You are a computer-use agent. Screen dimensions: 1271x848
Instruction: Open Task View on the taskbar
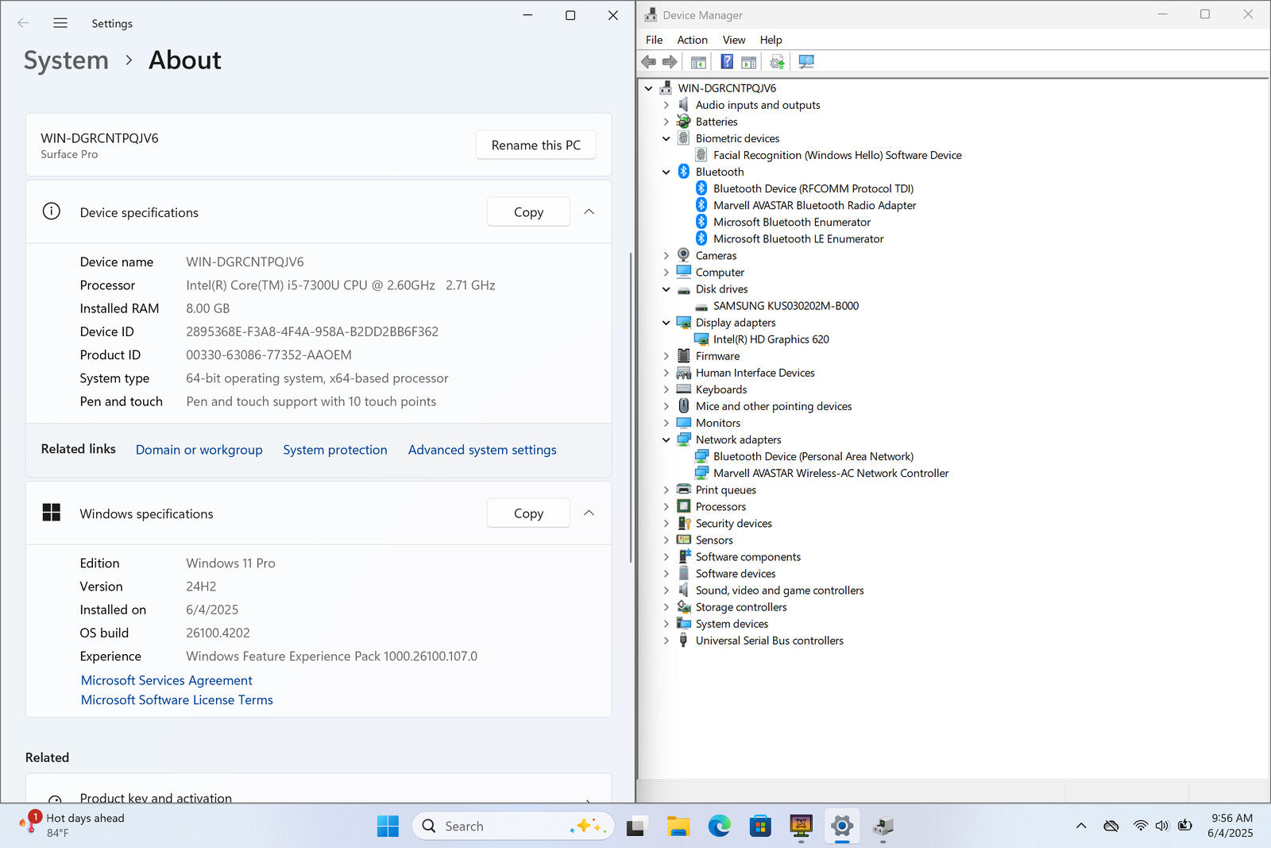pyautogui.click(x=636, y=827)
